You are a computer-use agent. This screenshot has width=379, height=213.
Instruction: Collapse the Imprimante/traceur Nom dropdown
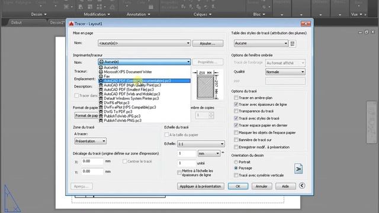(144, 62)
